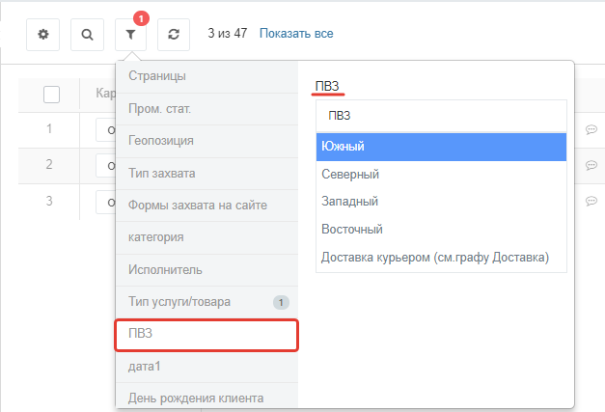This screenshot has height=412, width=605.
Task: Click row number 2 cell
Action: [x=49, y=165]
